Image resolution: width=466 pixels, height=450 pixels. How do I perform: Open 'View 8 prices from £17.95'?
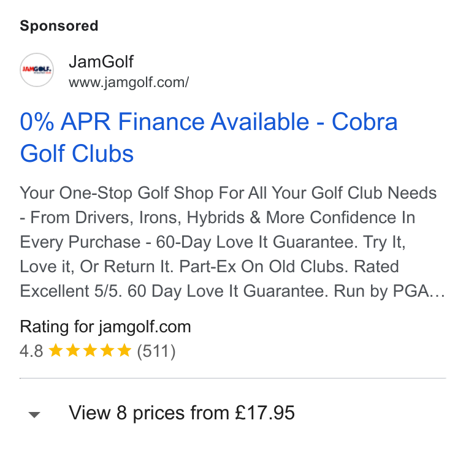point(181,413)
